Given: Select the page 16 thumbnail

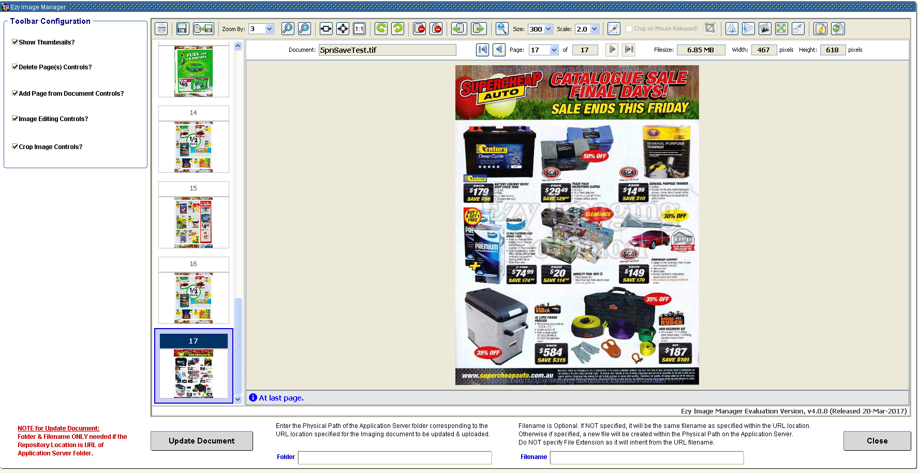Looking at the screenshot, I should [194, 290].
